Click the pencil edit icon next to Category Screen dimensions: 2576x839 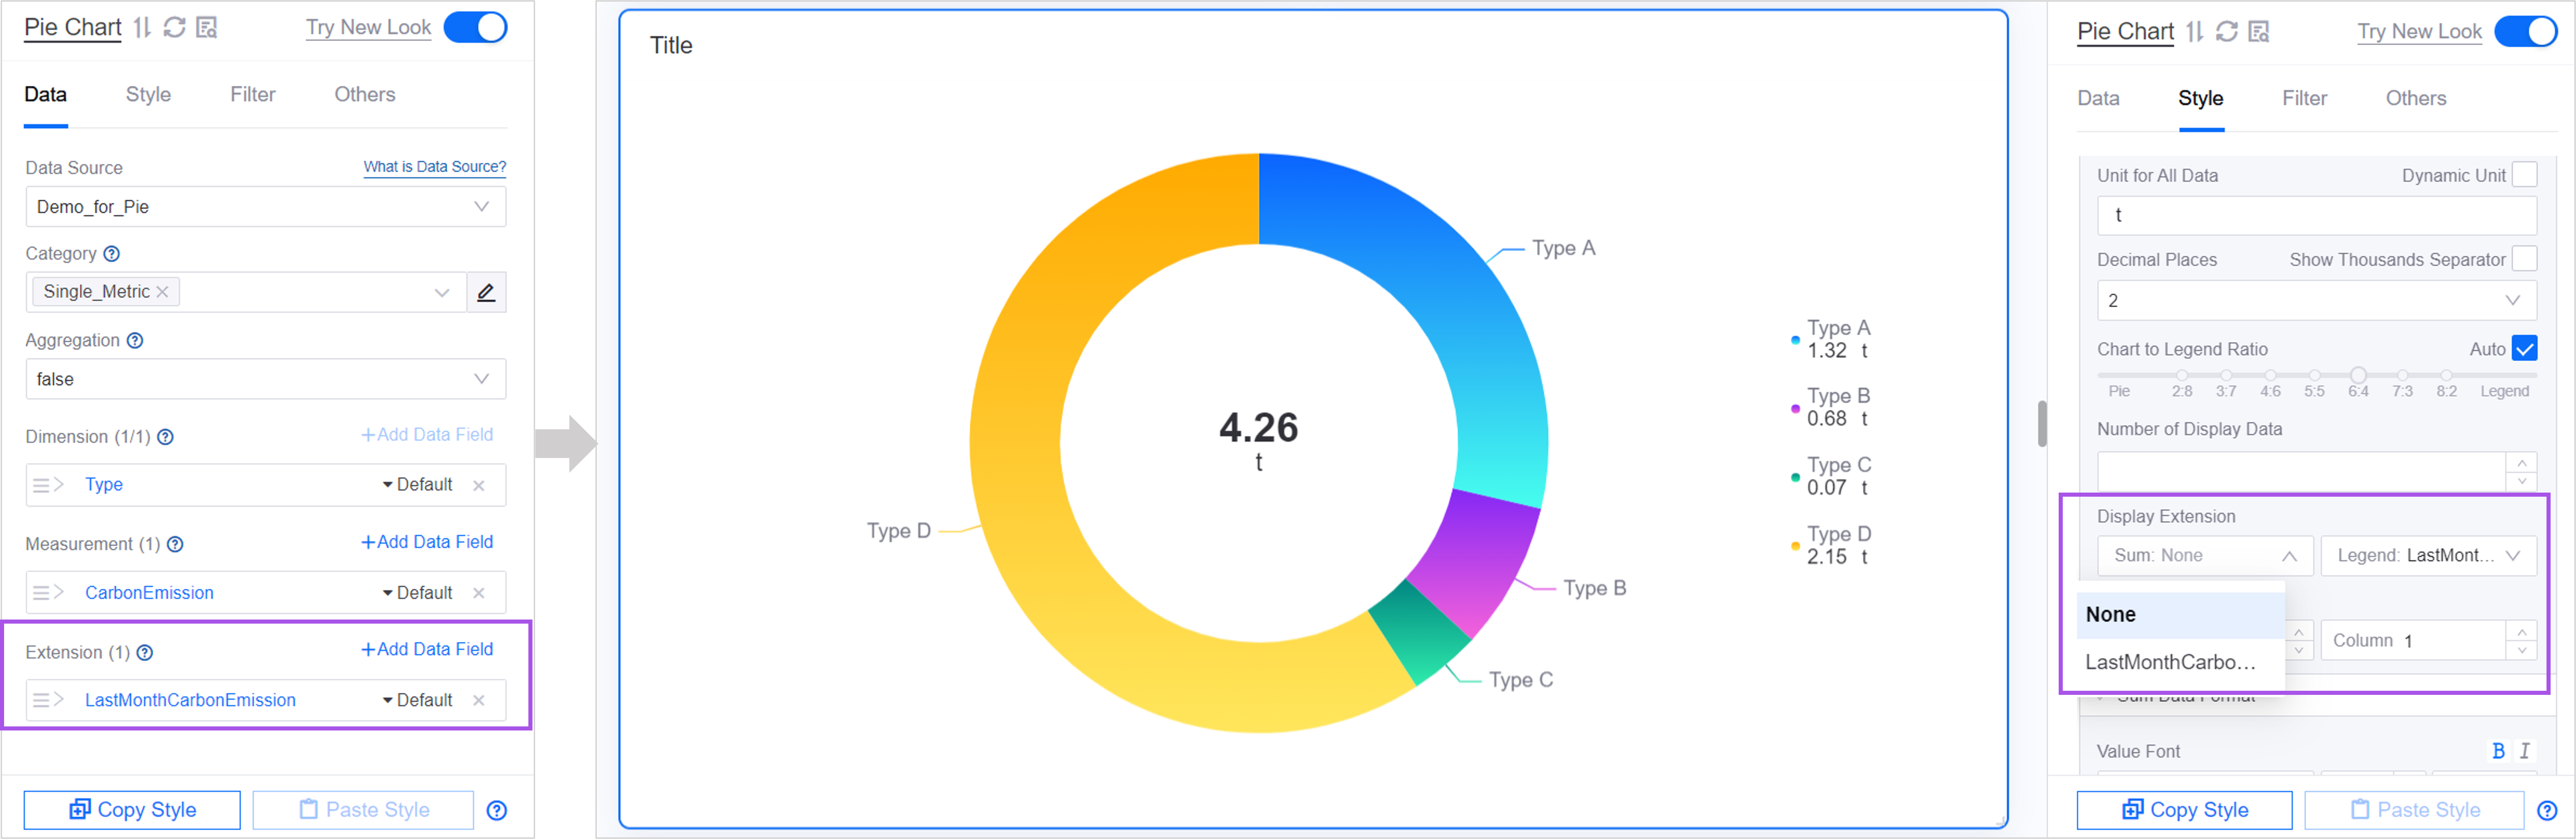click(486, 292)
